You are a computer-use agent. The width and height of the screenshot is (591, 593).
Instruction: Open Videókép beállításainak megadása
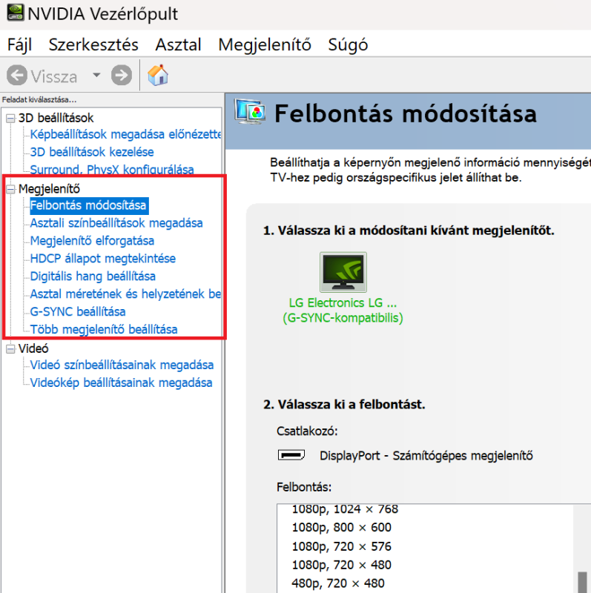121,382
